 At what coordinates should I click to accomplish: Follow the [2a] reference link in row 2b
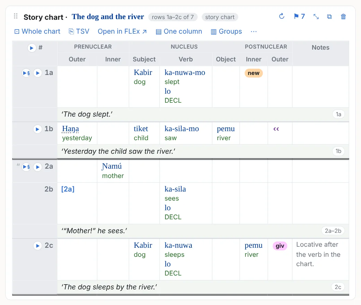[68, 189]
